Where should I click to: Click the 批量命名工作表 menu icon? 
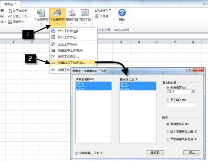click(53, 63)
